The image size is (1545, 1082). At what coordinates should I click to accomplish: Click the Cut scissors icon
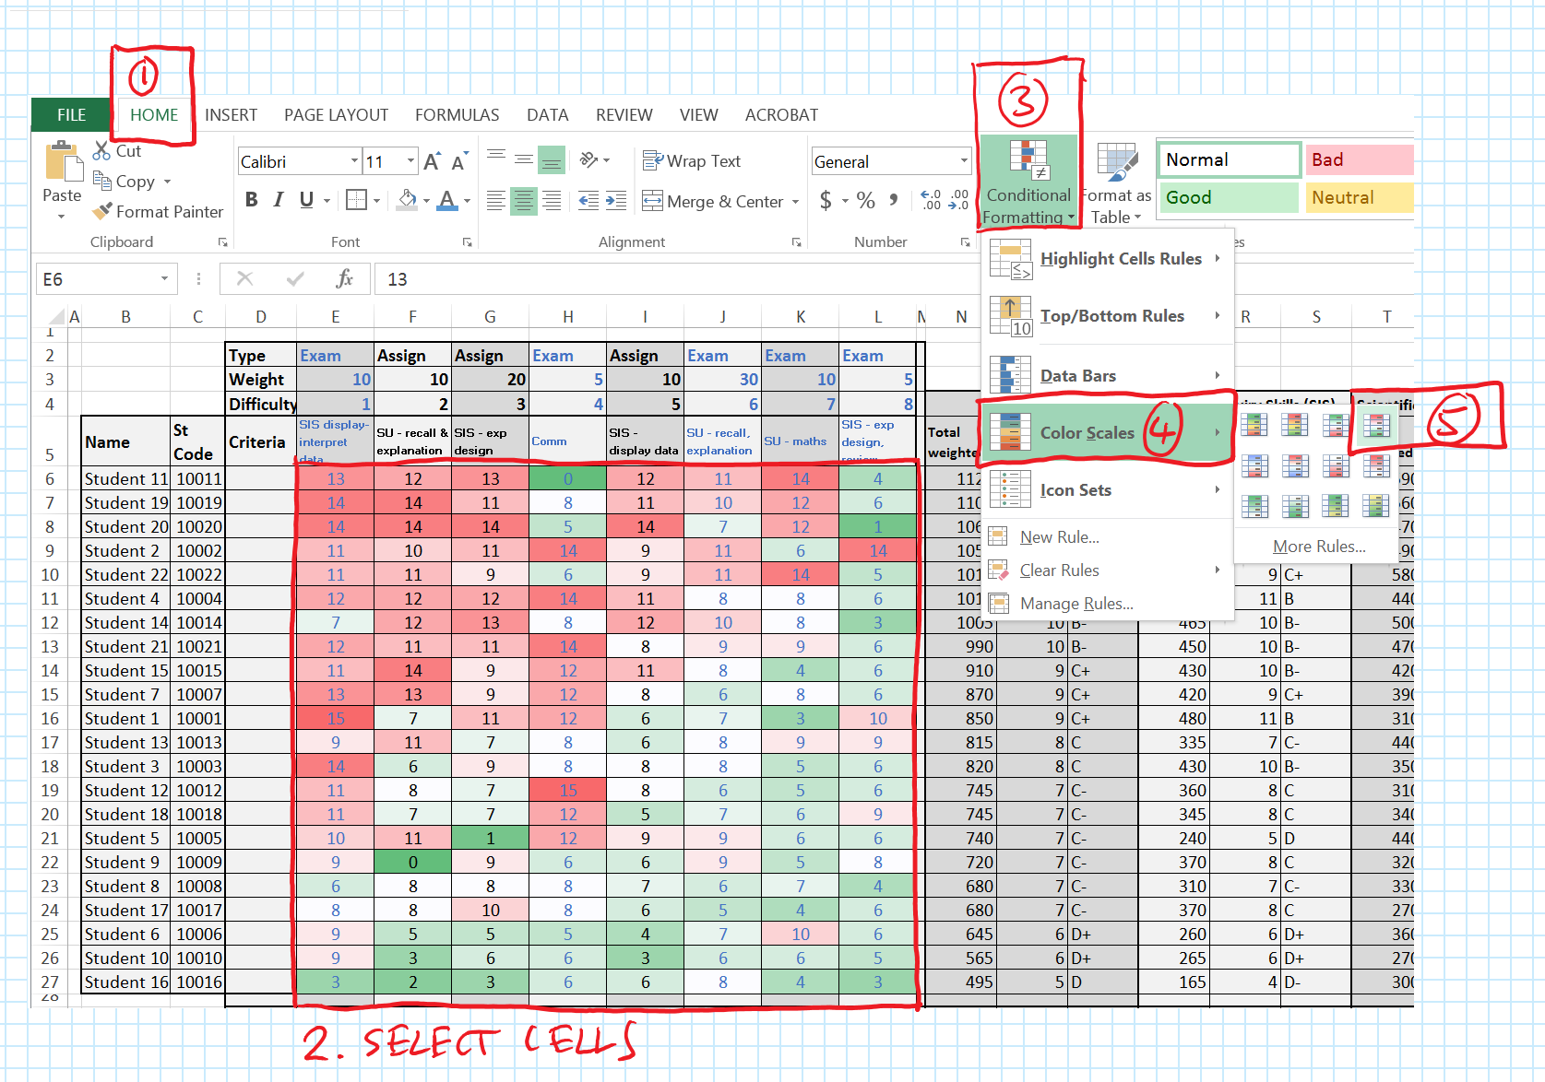(102, 150)
